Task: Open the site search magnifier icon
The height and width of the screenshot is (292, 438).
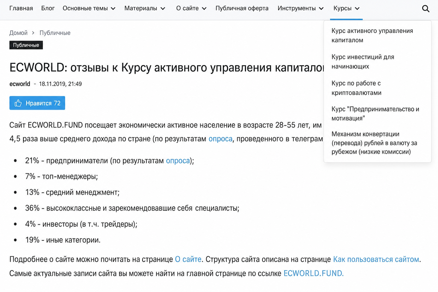Action: pos(425,9)
